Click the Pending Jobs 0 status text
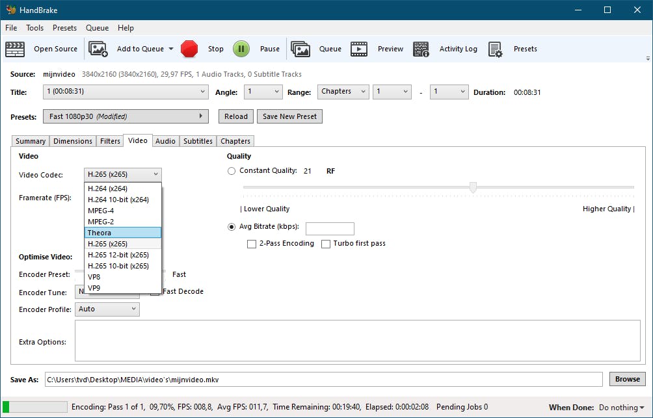Screen dimensions: 653x418 tap(462, 407)
